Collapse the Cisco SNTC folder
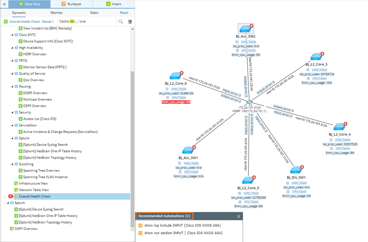368x242 pixels. [x=12, y=35]
